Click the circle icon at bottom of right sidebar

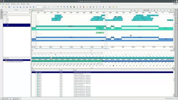point(176,28)
